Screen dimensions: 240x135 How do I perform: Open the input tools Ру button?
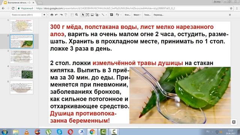point(117,15)
